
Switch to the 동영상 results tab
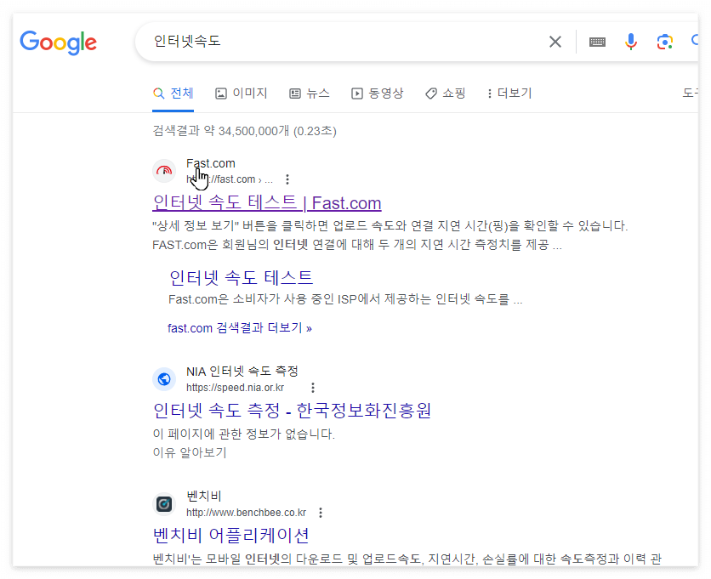point(377,93)
